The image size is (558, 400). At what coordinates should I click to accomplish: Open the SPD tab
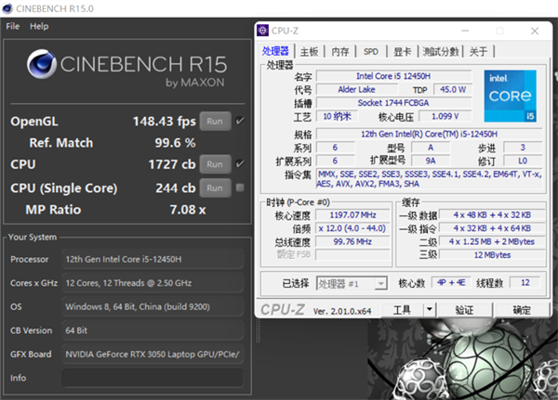(x=370, y=51)
